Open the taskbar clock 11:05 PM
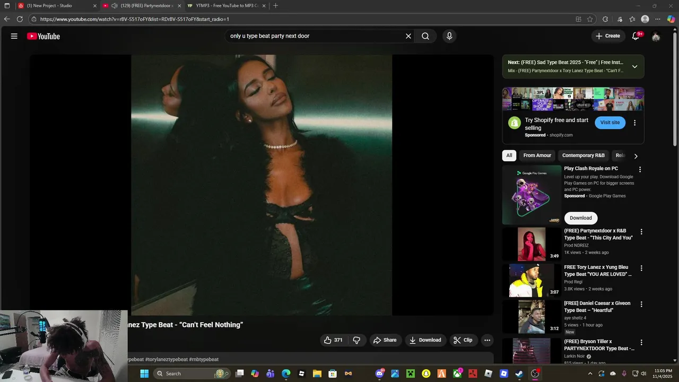 663,374
